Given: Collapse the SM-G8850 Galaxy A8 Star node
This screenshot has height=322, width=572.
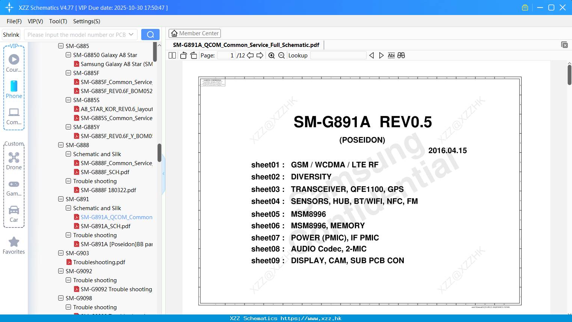Looking at the screenshot, I should (68, 55).
